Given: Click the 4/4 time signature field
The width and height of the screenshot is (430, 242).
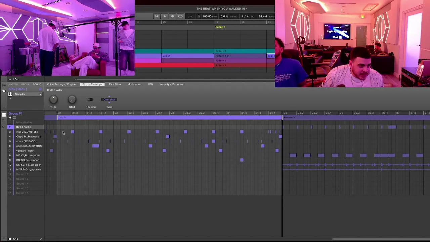Looking at the screenshot, I should pos(245,16).
